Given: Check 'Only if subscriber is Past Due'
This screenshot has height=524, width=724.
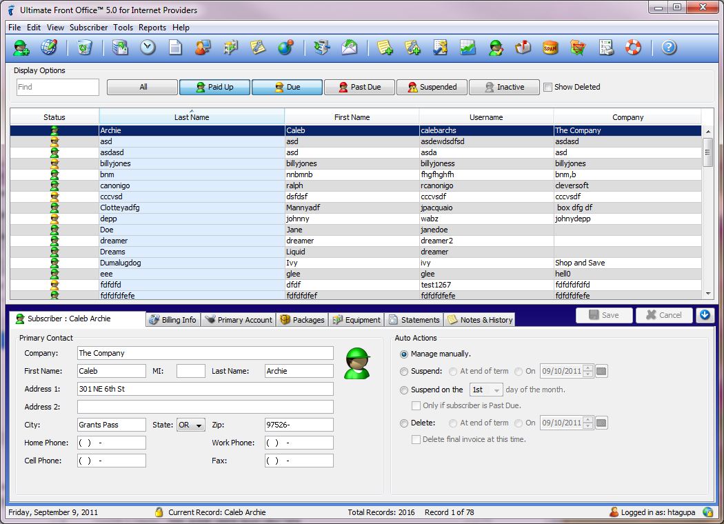Looking at the screenshot, I should 416,405.
